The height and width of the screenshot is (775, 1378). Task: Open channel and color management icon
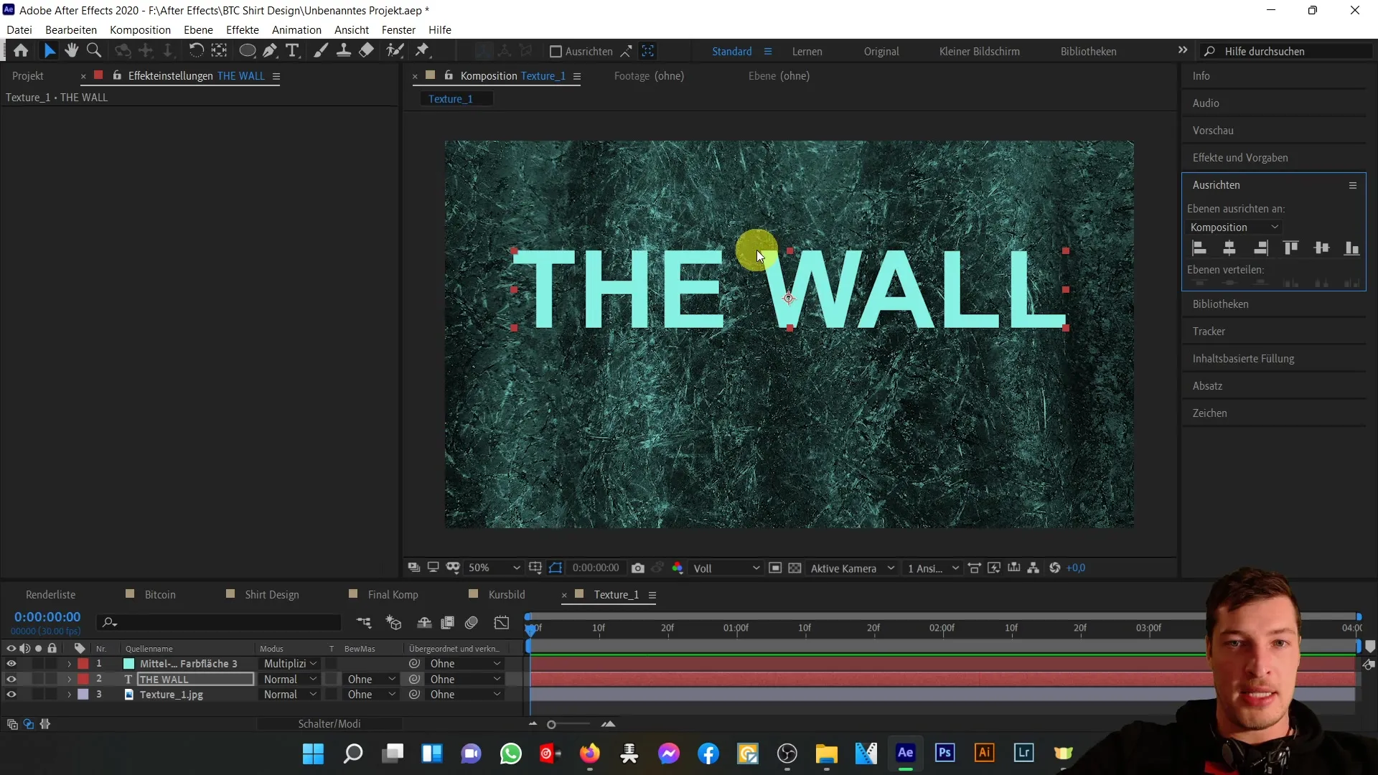(x=678, y=568)
